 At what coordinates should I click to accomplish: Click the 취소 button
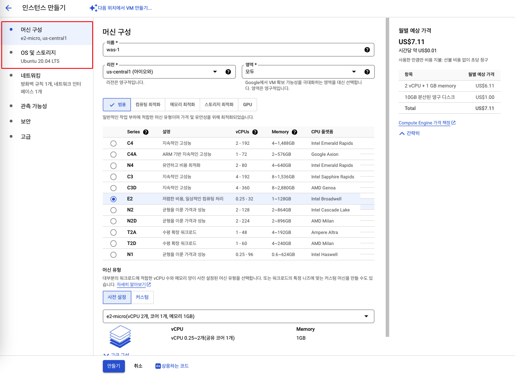click(x=138, y=366)
